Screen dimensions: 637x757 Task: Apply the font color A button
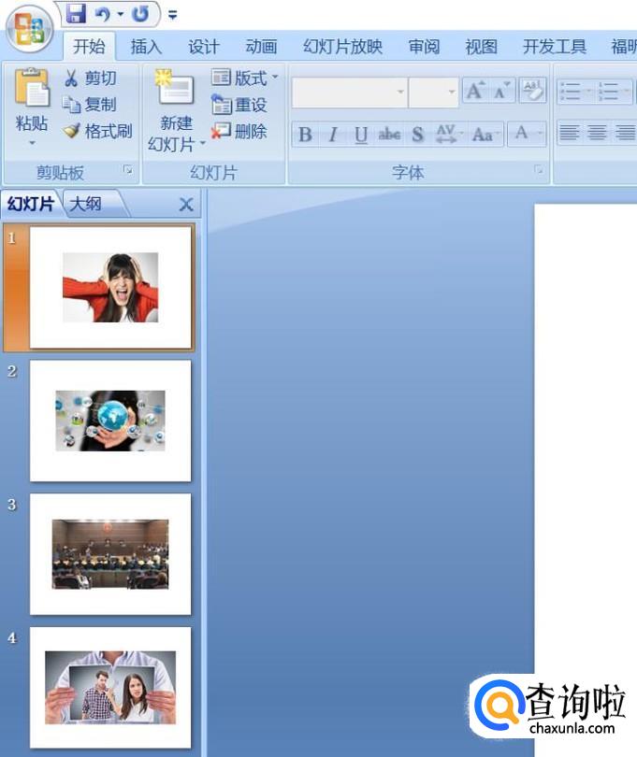click(x=521, y=134)
